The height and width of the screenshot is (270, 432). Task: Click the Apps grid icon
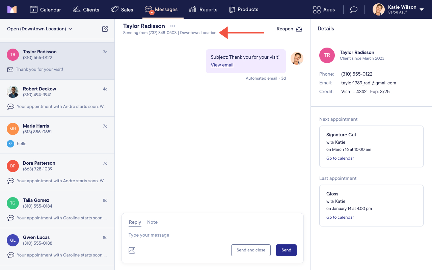coord(316,9)
